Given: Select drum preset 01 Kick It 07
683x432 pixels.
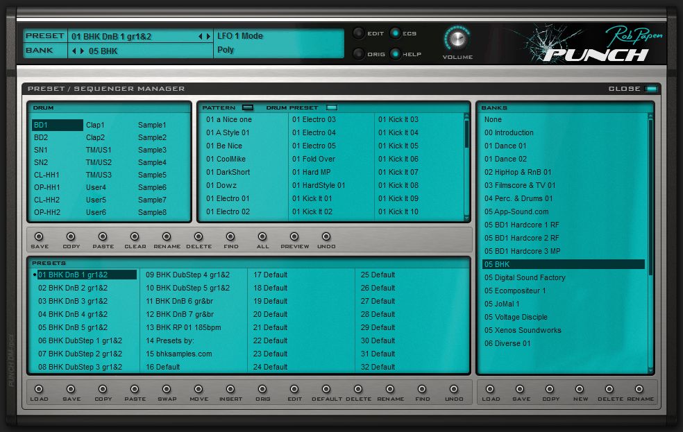Looking at the screenshot, I should (398, 172).
